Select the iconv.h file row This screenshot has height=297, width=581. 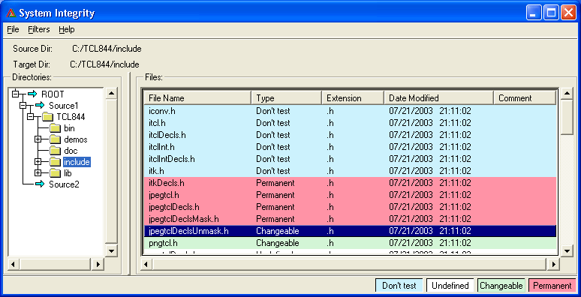[x=350, y=111]
